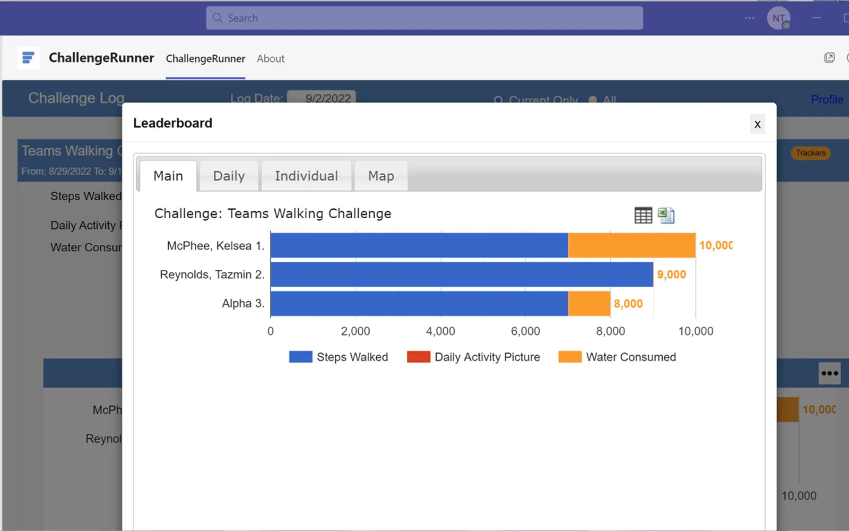Close the Leaderboard dialog
This screenshot has height=531, width=849.
point(757,124)
